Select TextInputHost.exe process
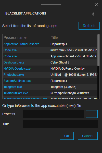 tap(50, 93)
